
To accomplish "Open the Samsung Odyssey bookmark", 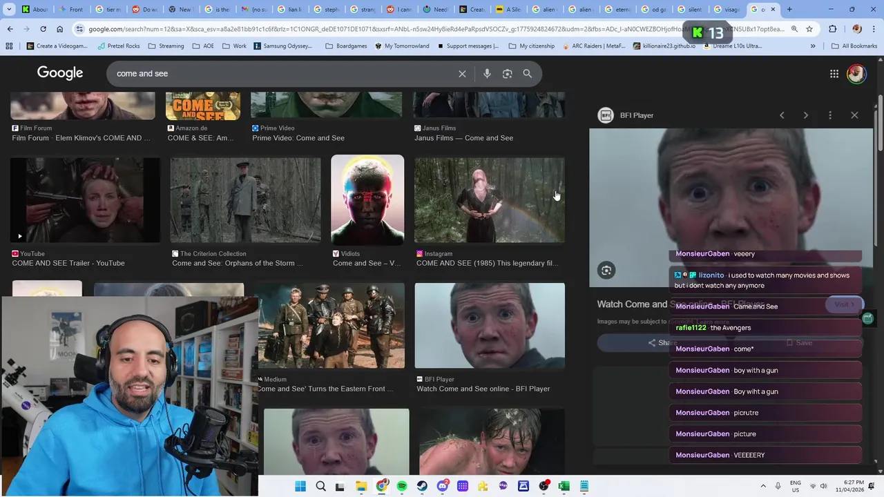I will click(282, 46).
